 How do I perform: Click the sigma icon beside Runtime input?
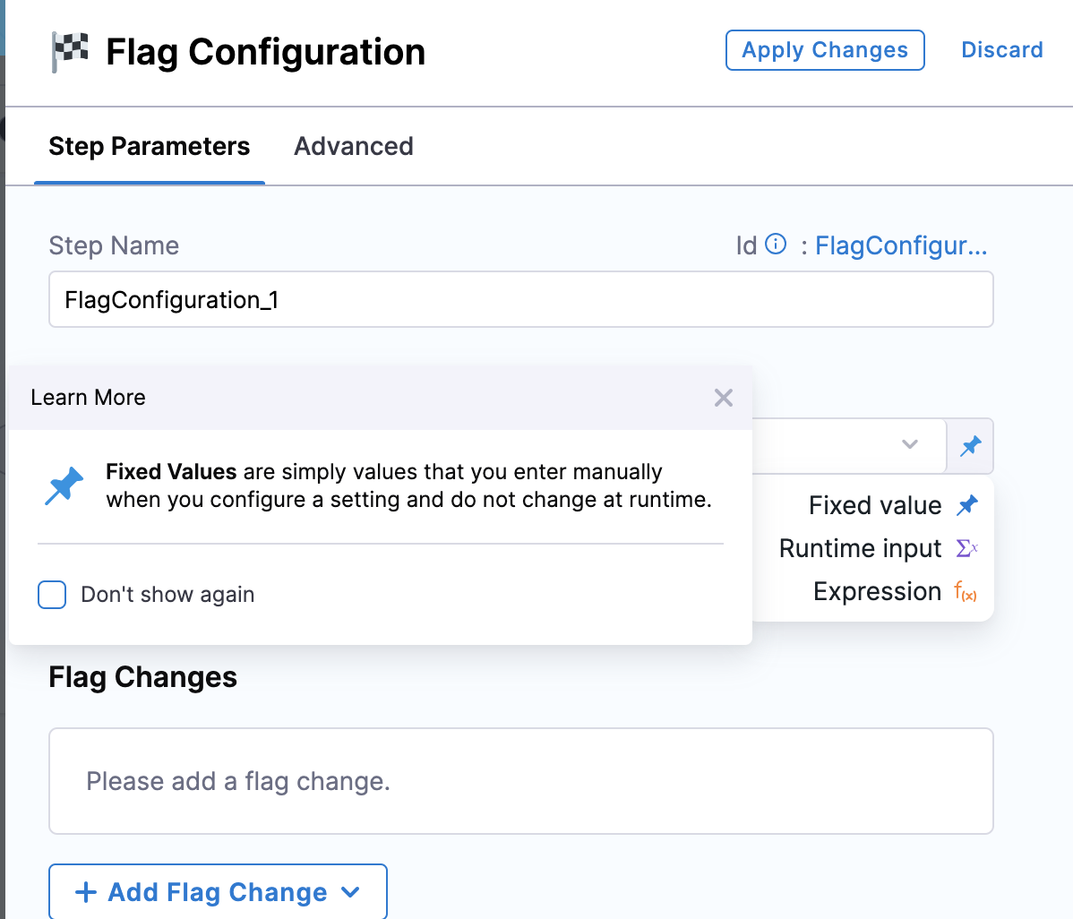tap(968, 547)
